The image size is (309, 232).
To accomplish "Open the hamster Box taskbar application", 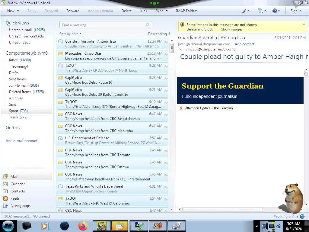I will (x=101, y=226).
